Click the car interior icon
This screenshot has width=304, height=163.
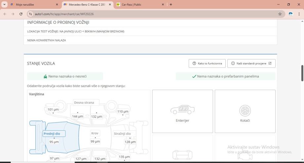coord(182,109)
